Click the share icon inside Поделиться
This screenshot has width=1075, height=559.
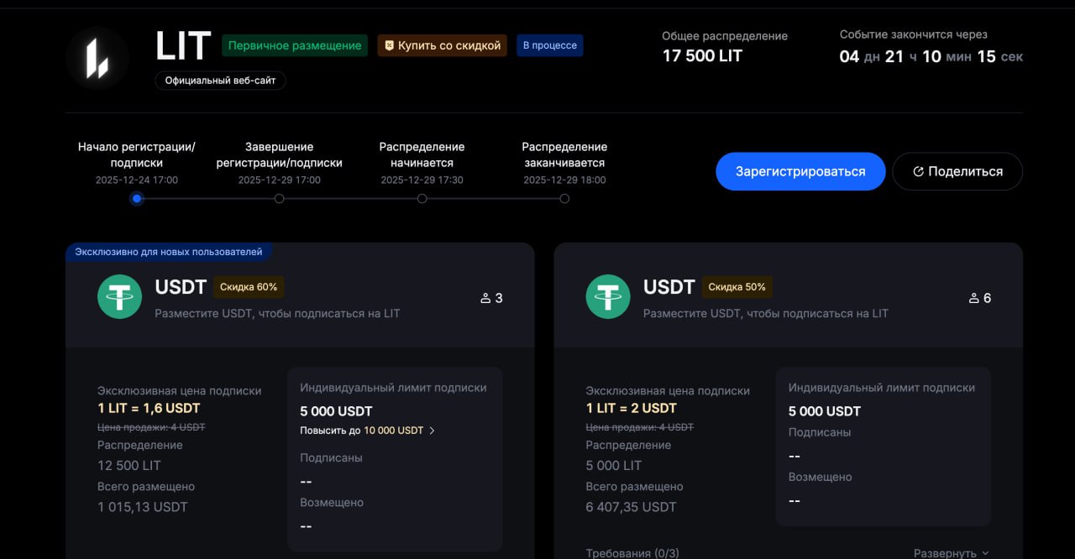918,171
